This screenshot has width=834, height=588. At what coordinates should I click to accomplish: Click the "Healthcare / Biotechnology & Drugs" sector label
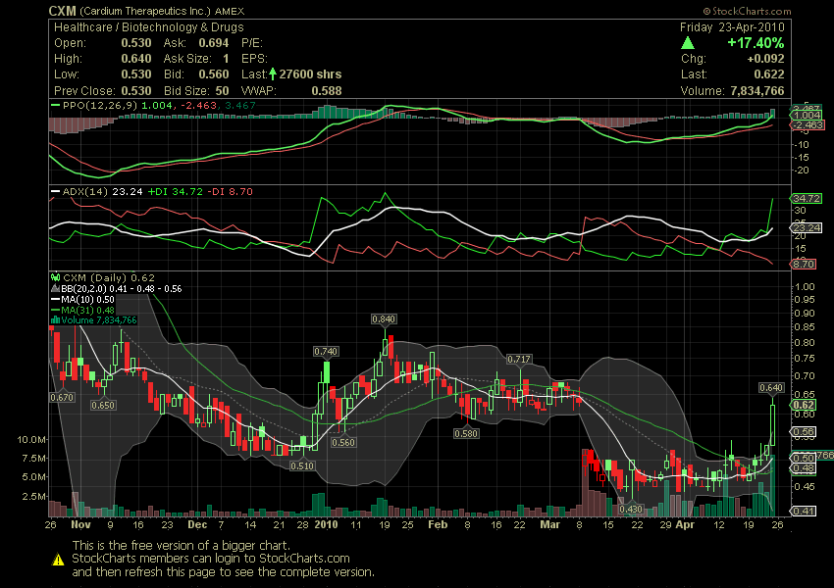point(149,27)
